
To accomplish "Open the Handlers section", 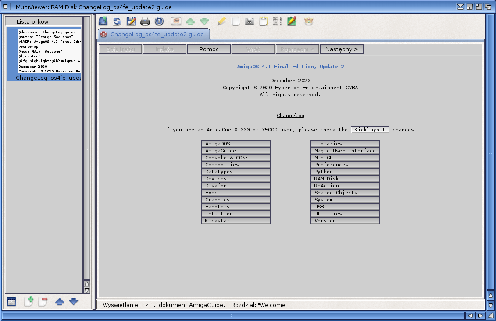I will point(236,207).
